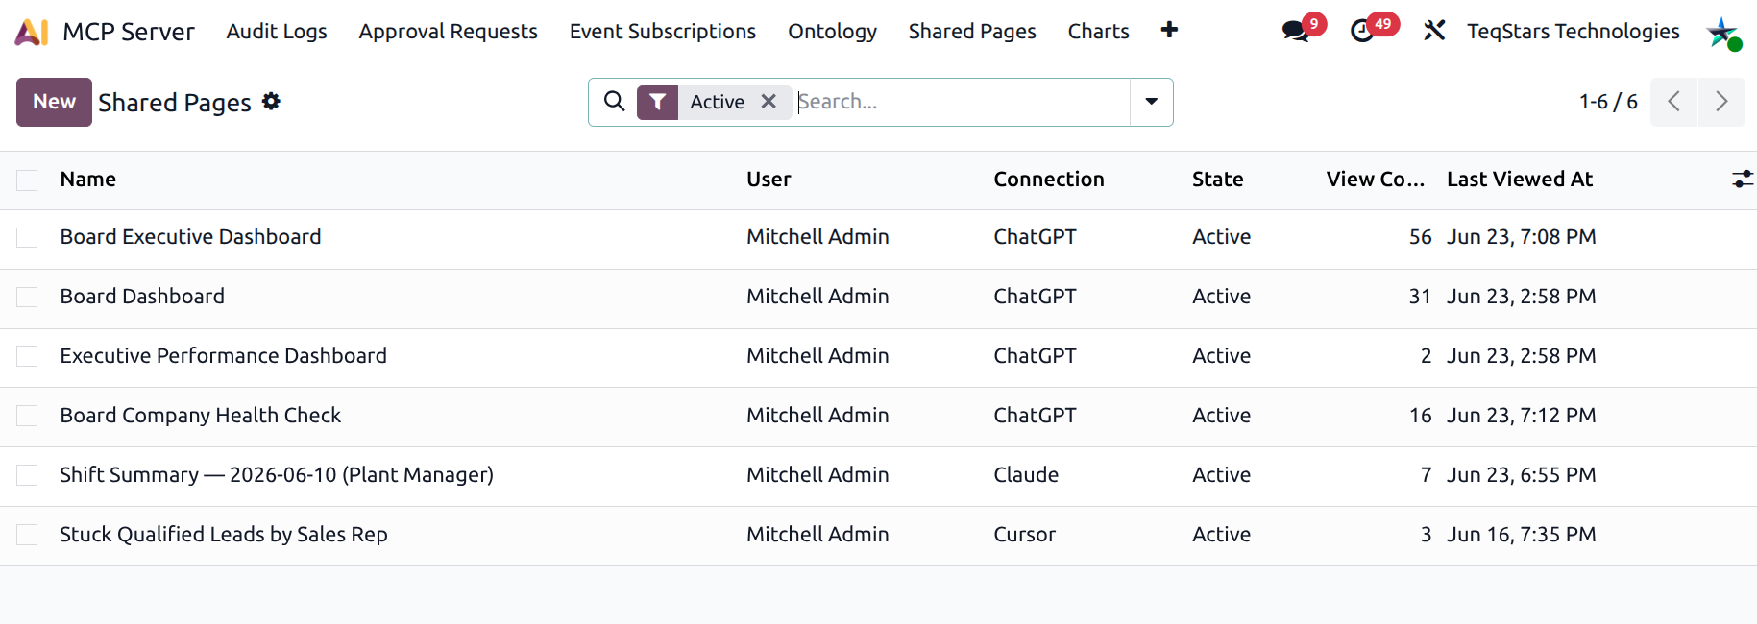Expand the search options dropdown arrow

[1151, 102]
